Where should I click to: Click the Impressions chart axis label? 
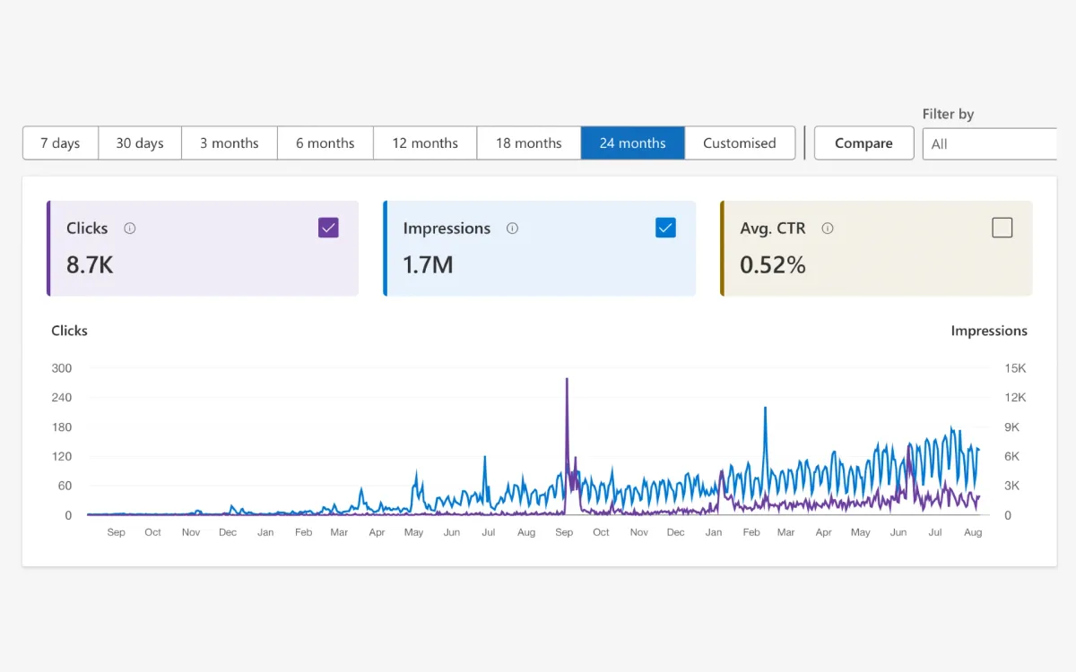(989, 331)
